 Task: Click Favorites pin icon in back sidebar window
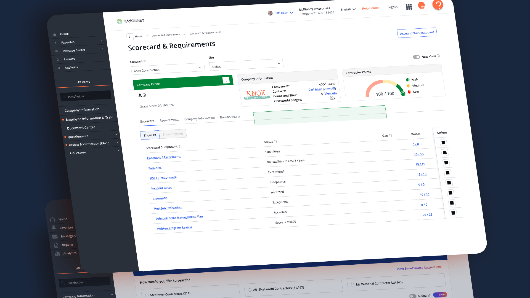coord(54,228)
